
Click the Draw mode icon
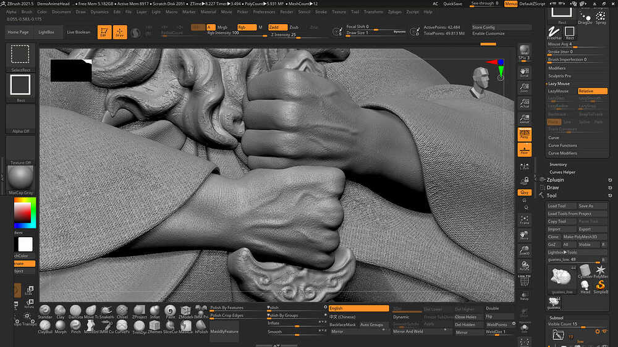coord(120,32)
